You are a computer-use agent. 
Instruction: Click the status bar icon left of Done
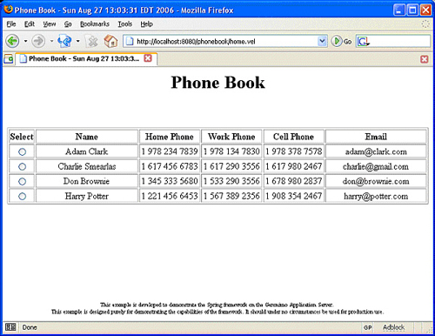pos(10,327)
